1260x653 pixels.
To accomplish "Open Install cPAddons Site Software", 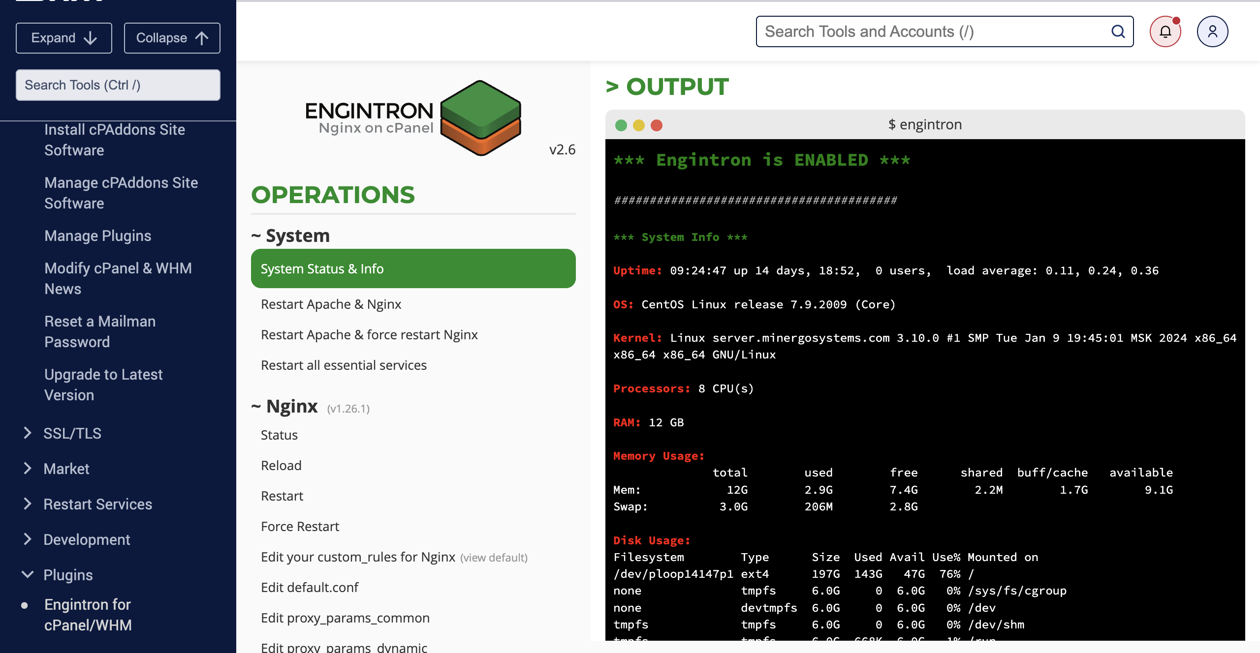I will (x=115, y=140).
